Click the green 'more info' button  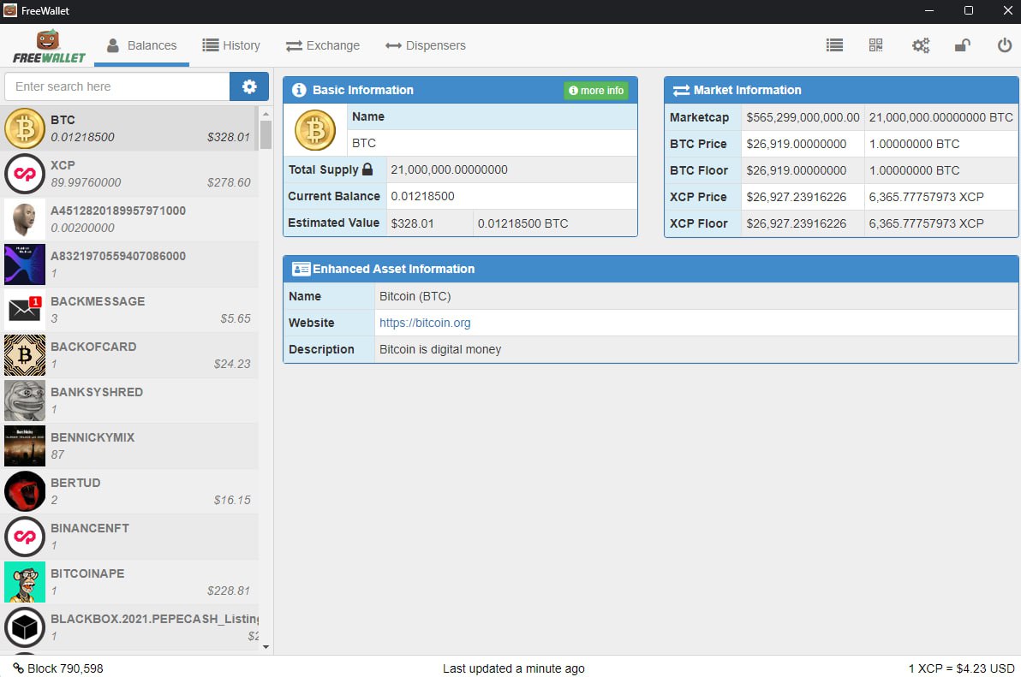coord(596,91)
